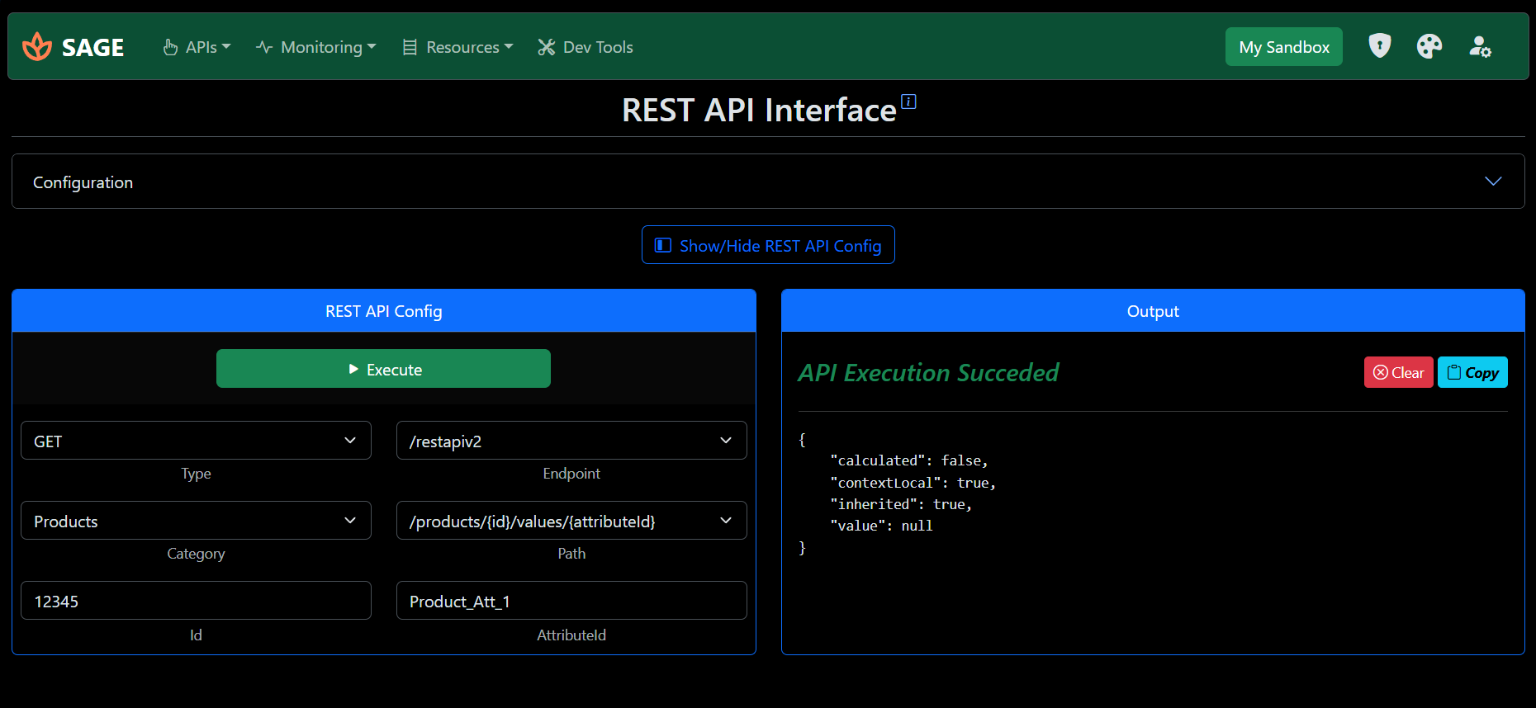The width and height of the screenshot is (1536, 708).
Task: Click the SAGE logo icon
Action: pos(37,46)
